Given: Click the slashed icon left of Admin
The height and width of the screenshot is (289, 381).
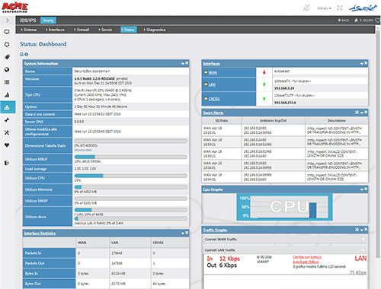Looking at the screenshot, I should 306,8.
